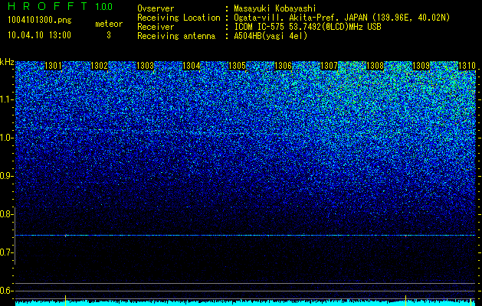
Task: Click the ICOM IC-575 receiver line
Action: coord(307,27)
